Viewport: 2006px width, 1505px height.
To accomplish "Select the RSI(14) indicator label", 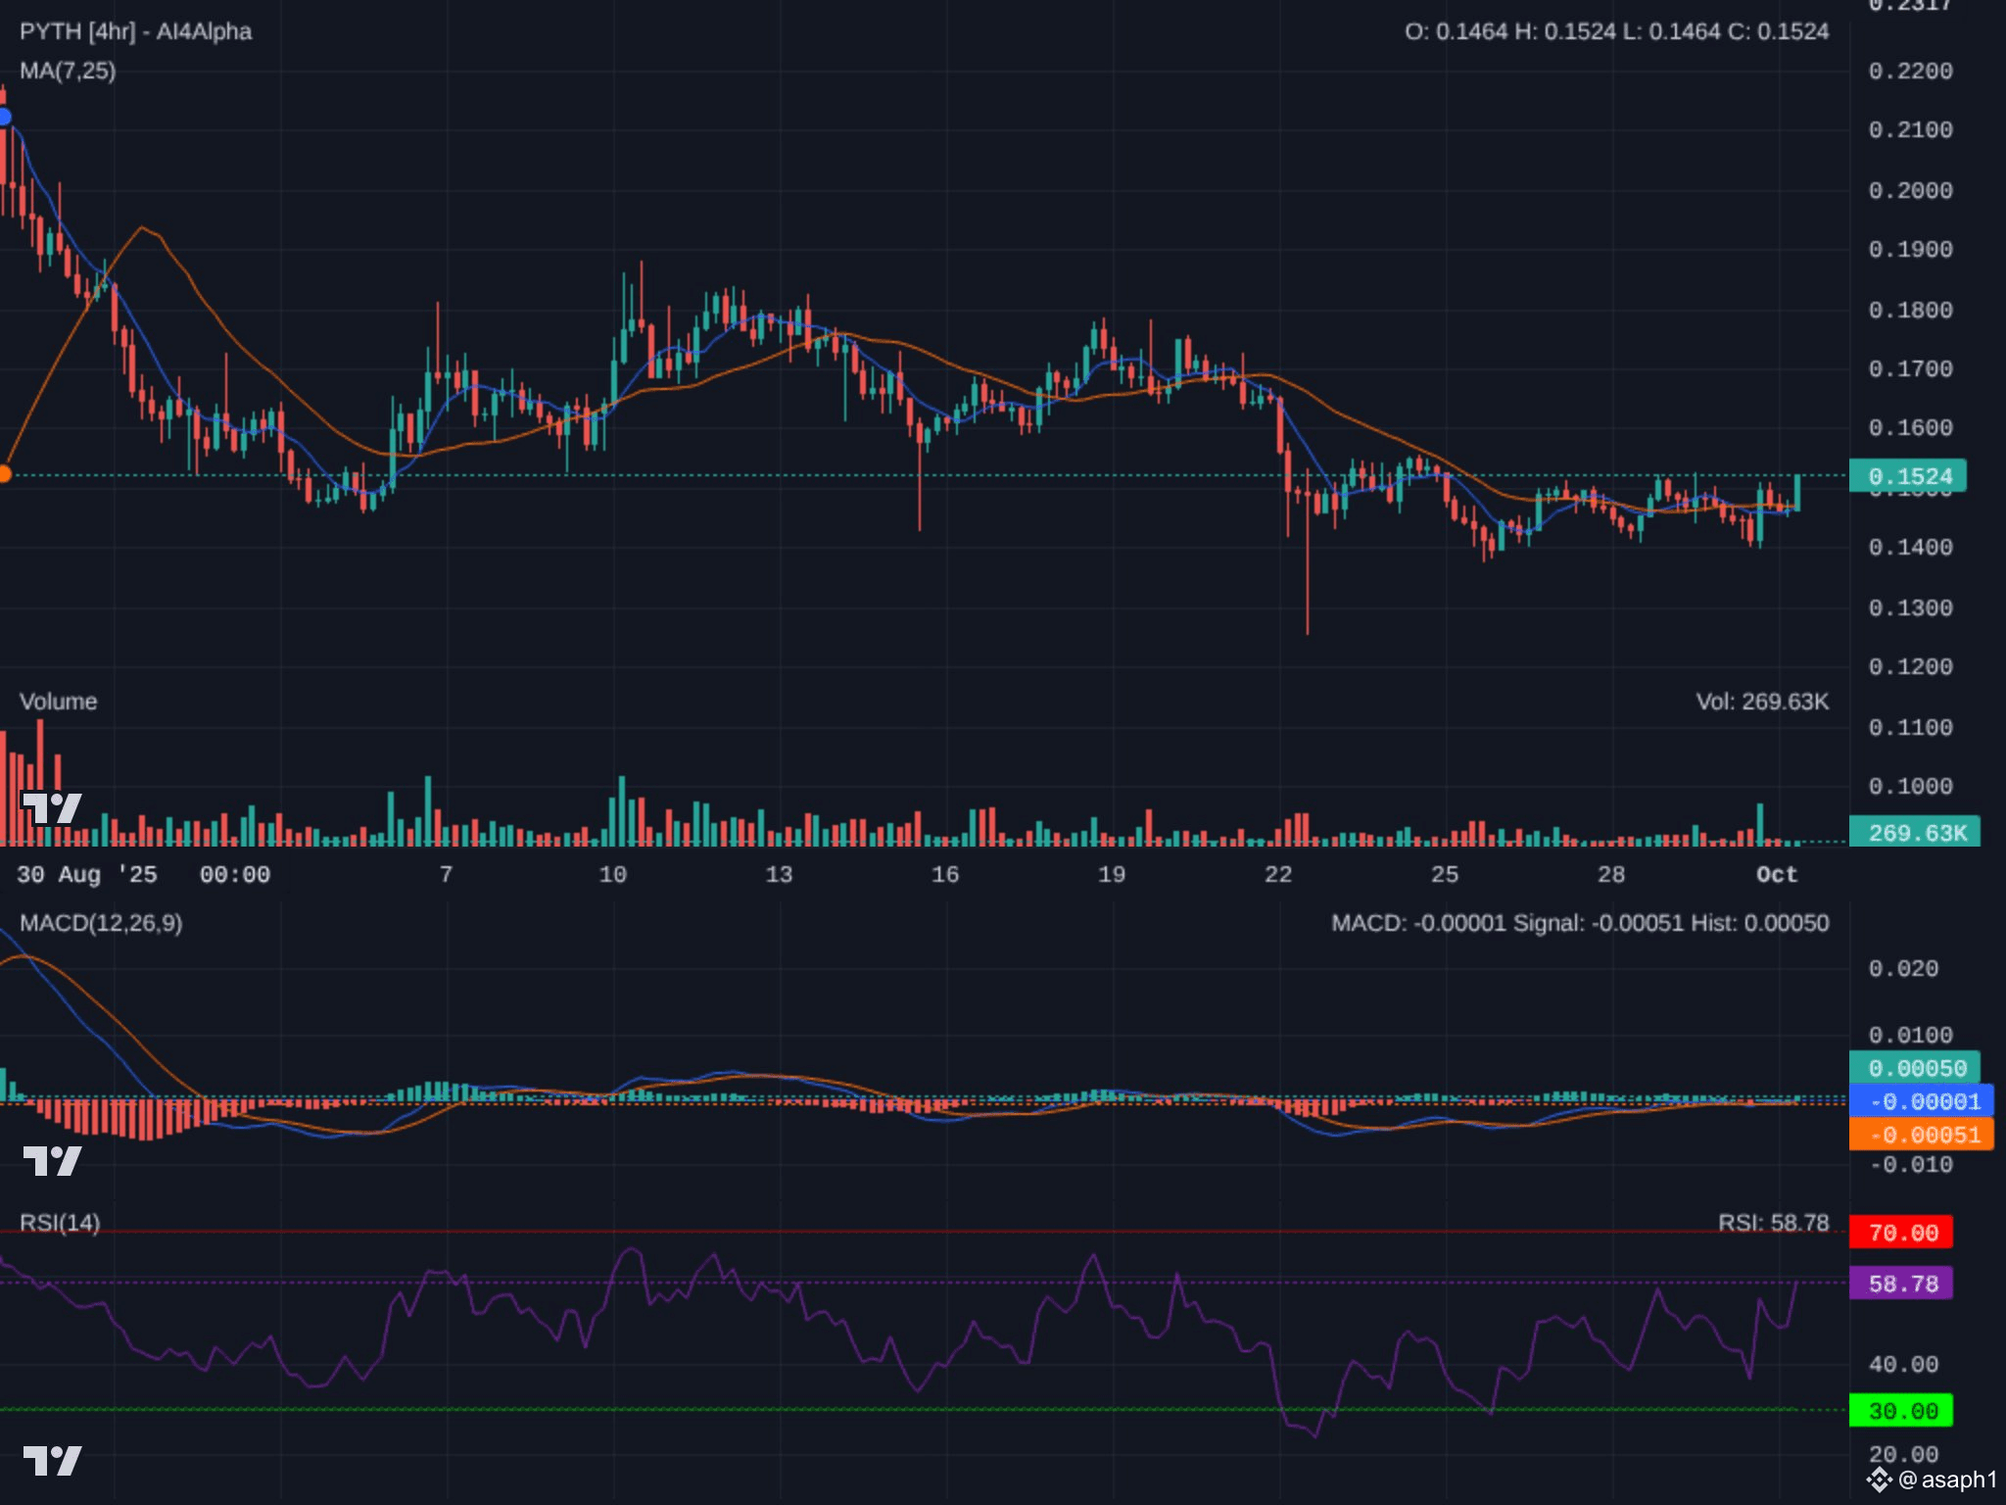I will click(x=60, y=1223).
